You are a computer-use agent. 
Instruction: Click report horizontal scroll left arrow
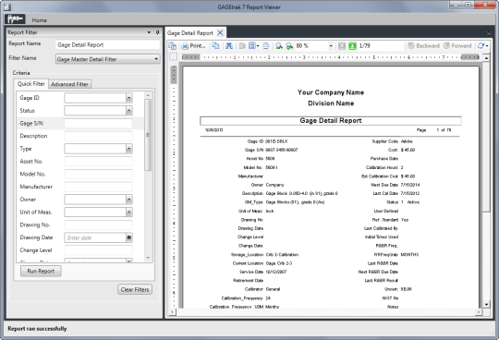172,312
